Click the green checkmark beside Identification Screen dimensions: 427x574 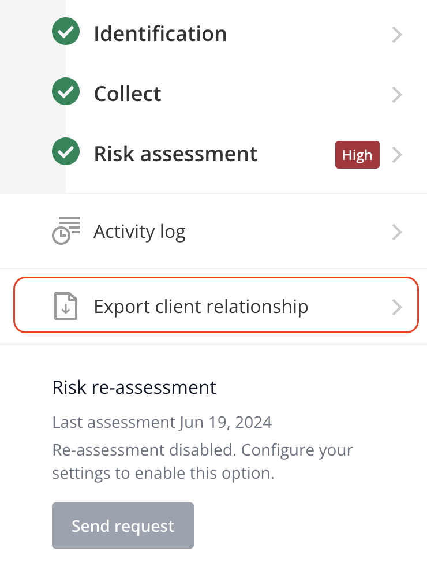[x=66, y=32]
